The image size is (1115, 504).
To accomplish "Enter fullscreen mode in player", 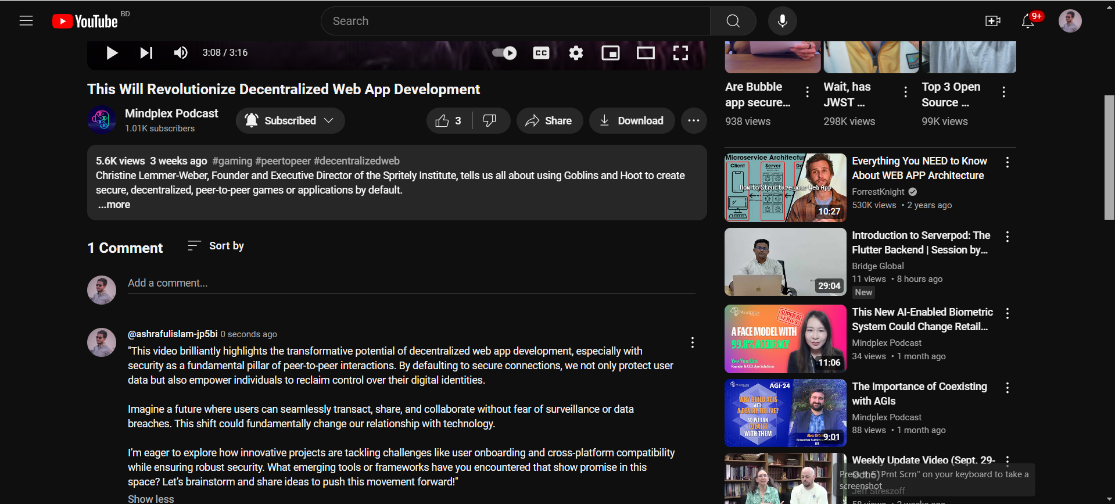I will tap(680, 53).
